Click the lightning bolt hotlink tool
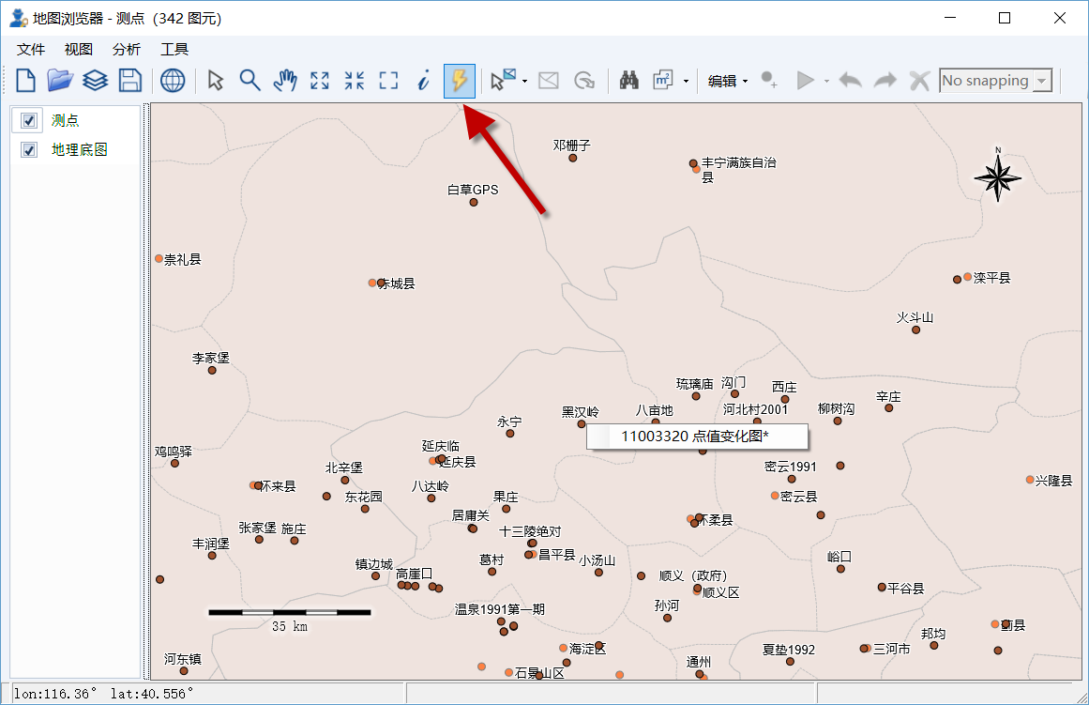Screen dimensions: 1089x705 tap(459, 81)
